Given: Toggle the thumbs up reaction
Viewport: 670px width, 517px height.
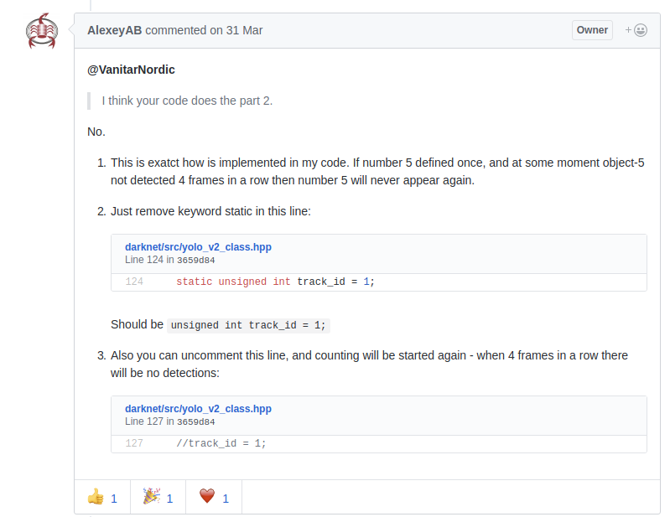Looking at the screenshot, I should point(102,497).
